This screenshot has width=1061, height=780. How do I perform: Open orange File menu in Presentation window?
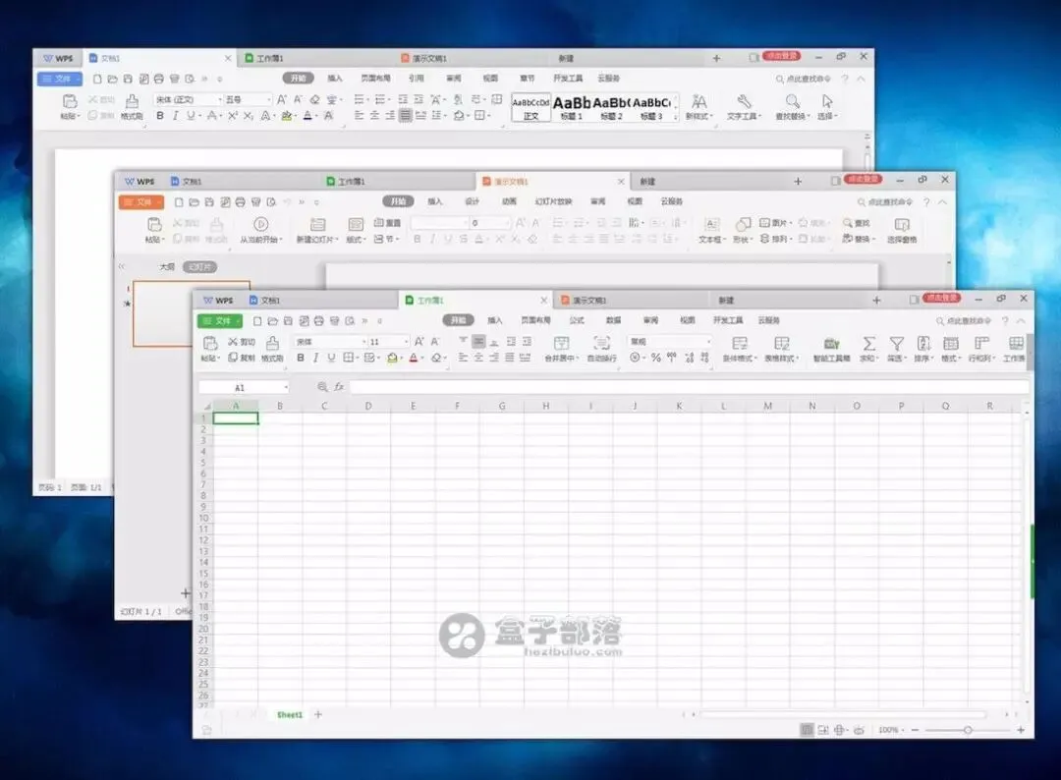pos(140,201)
